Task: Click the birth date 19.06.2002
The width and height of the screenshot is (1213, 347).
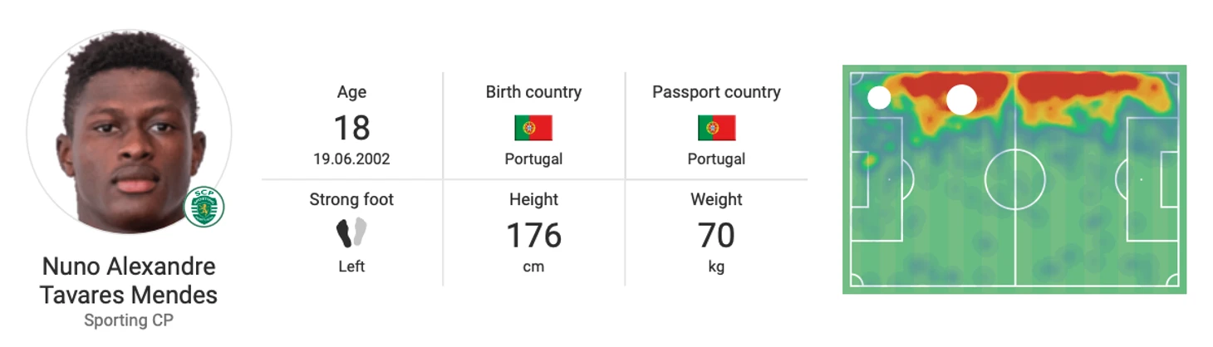Action: (351, 159)
